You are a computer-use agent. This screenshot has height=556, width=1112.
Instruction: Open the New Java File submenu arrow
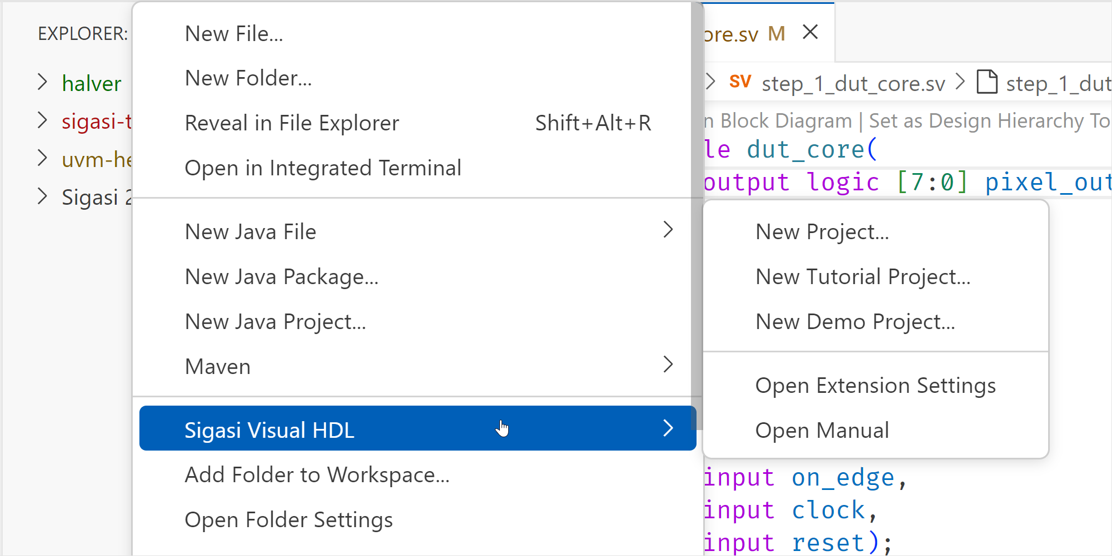click(668, 230)
